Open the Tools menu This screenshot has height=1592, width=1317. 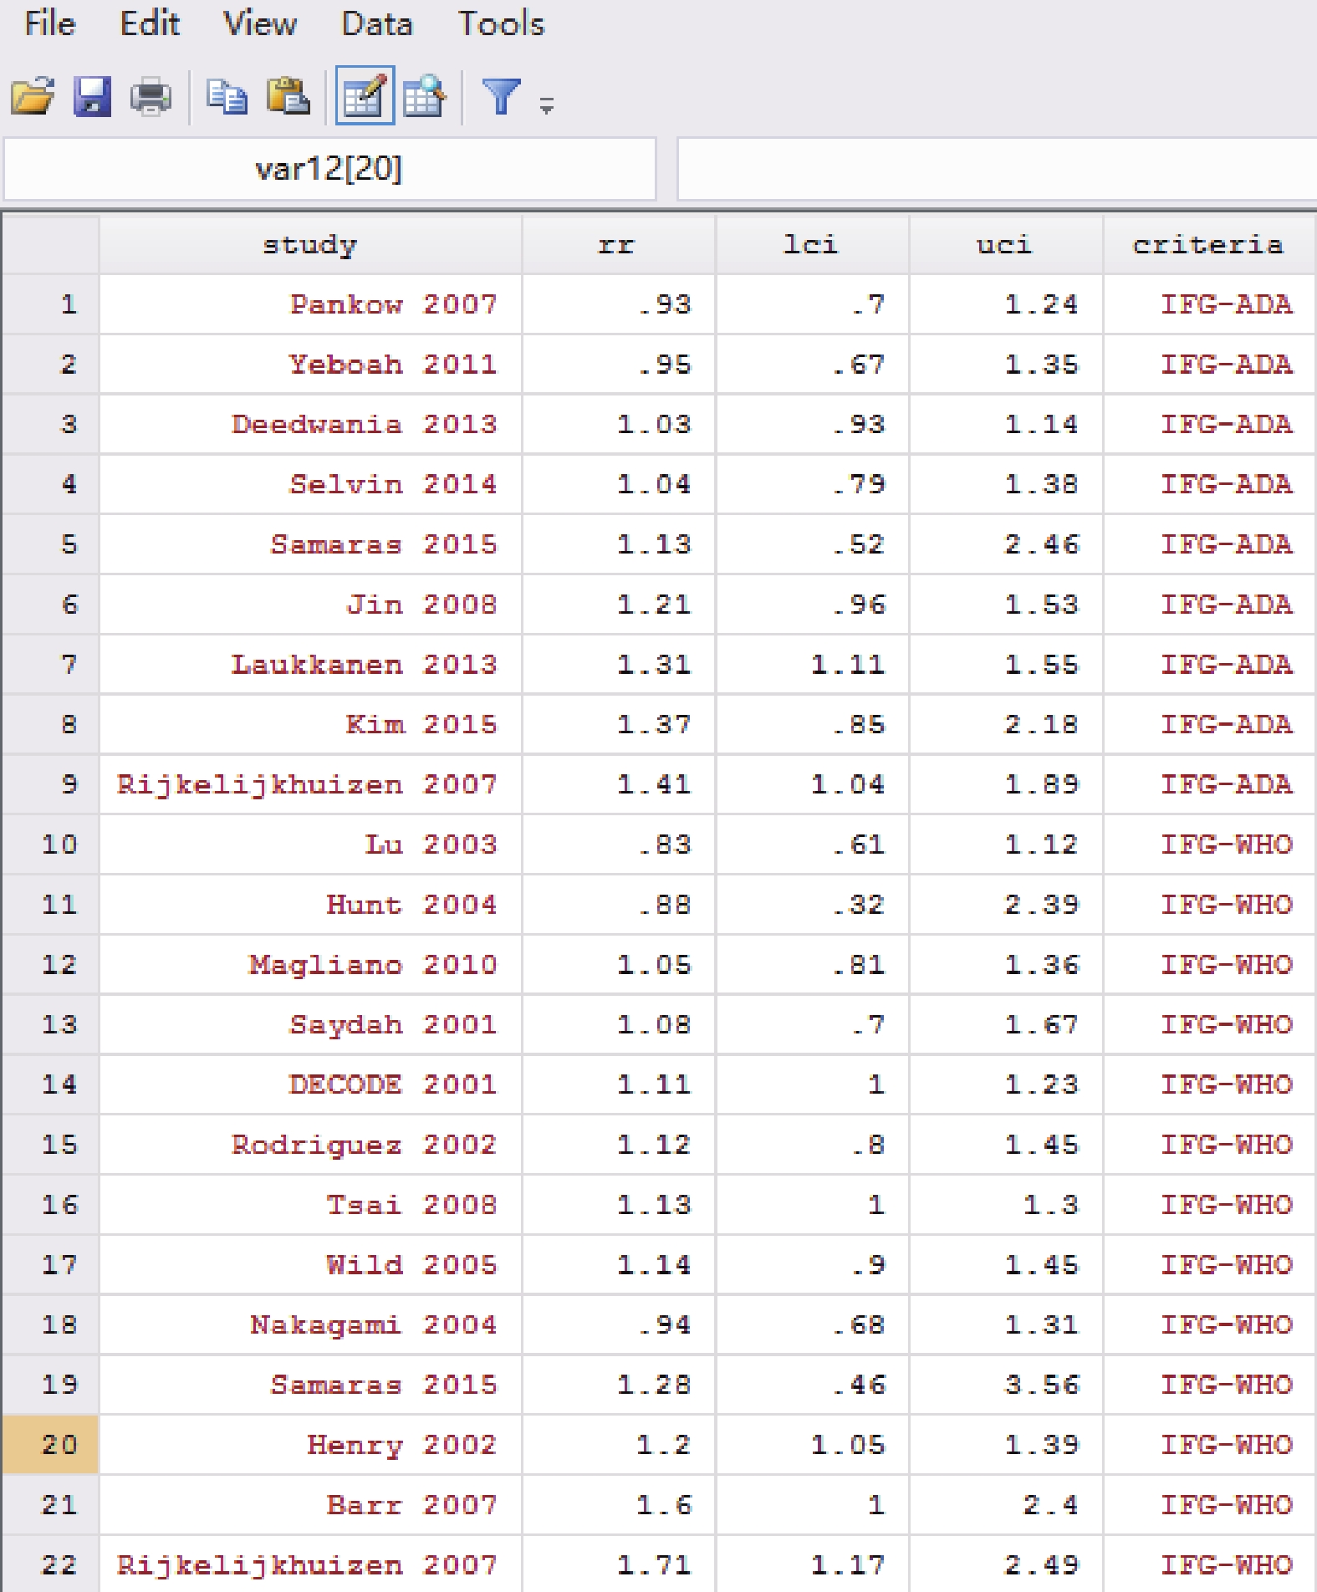(x=501, y=23)
